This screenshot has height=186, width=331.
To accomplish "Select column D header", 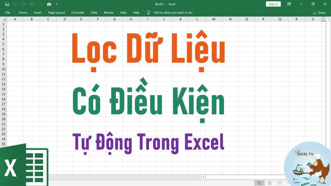I will [x=65, y=19].
